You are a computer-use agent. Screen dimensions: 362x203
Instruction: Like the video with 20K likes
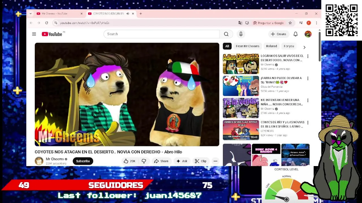point(130,161)
